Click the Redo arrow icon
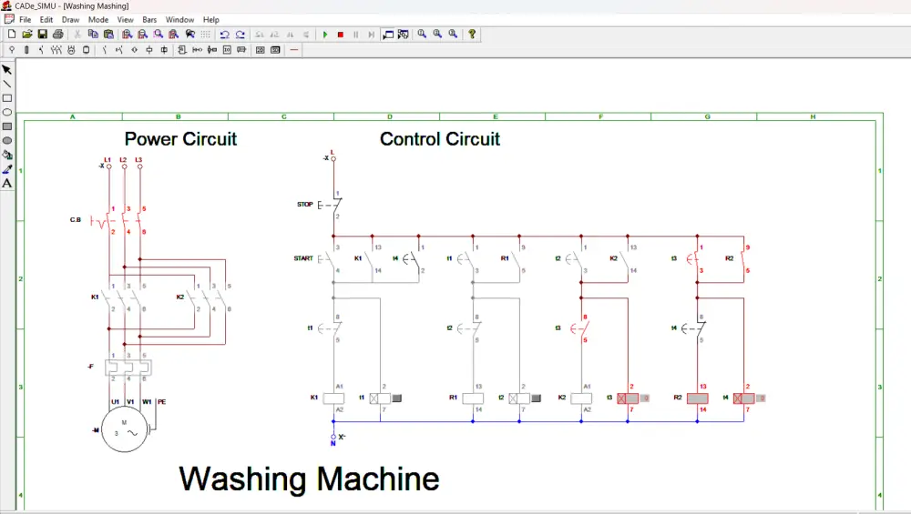Viewport: 911px width, 514px height. pyautogui.click(x=240, y=35)
